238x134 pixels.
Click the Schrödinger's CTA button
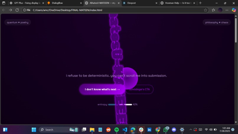[x=139, y=89]
